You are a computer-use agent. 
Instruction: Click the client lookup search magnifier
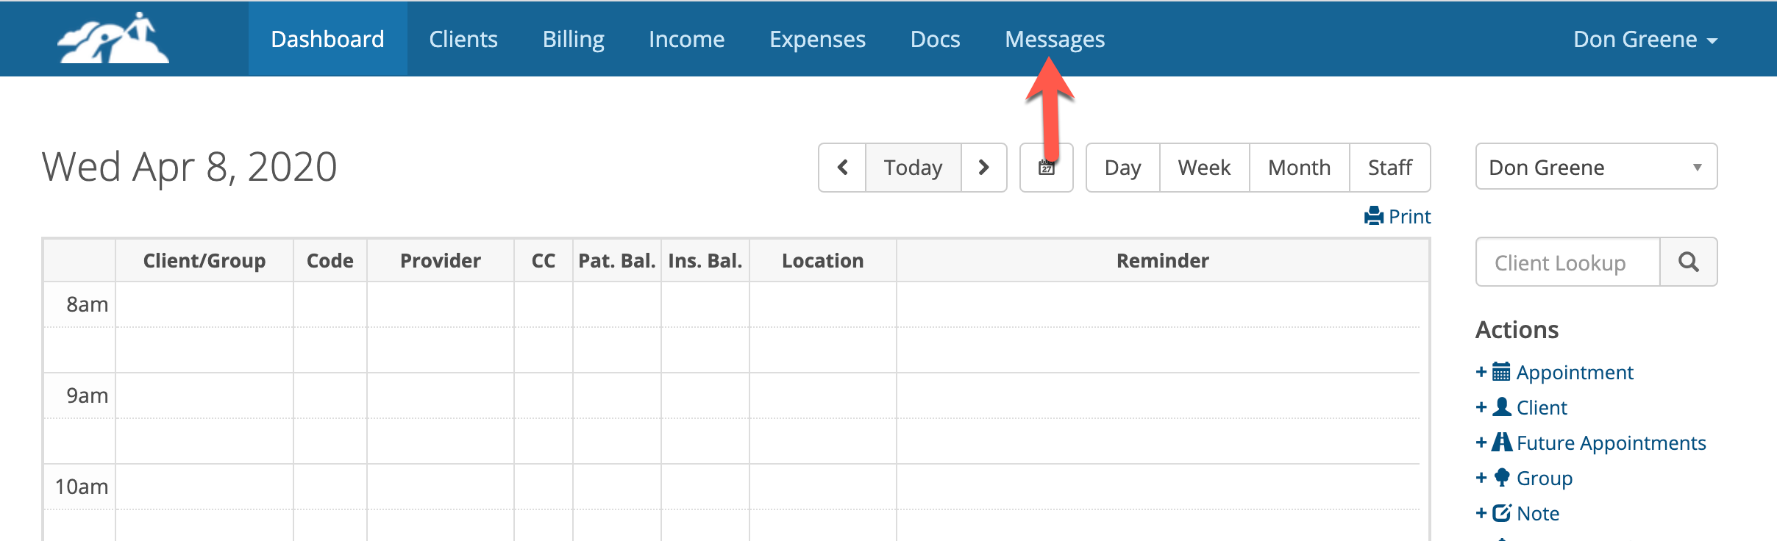[1688, 262]
